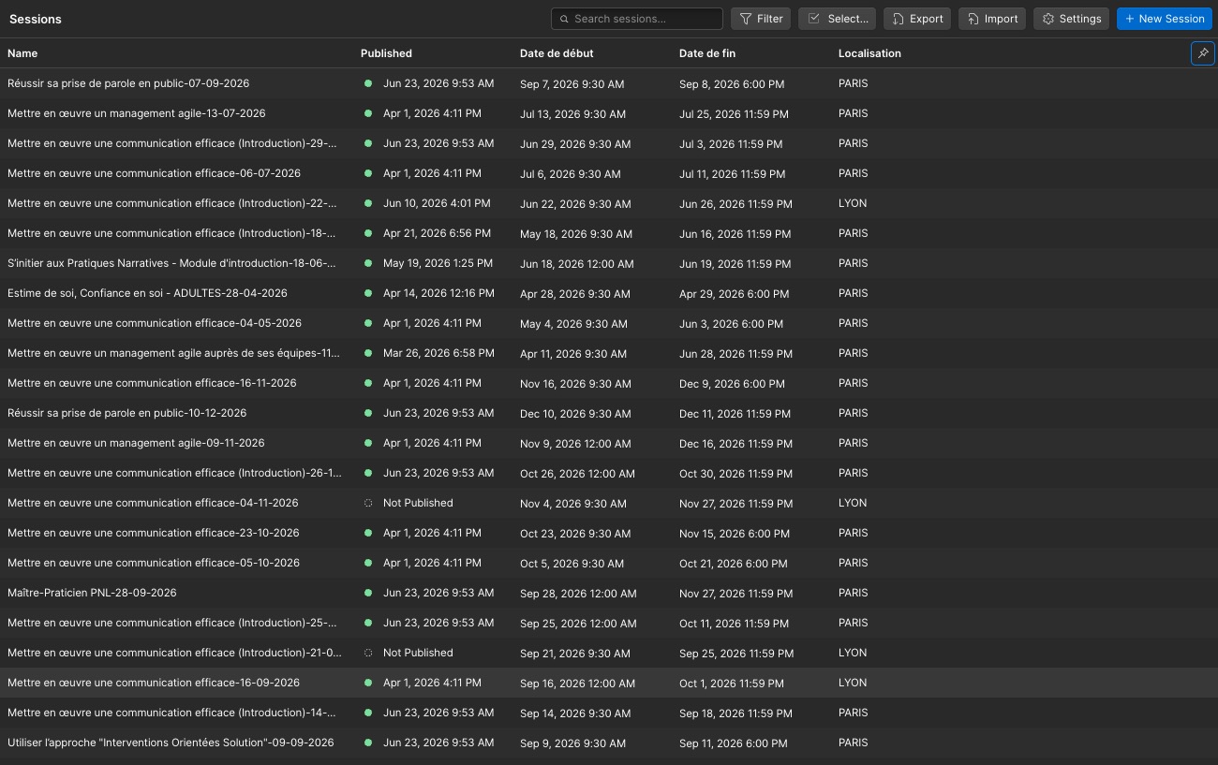Click published date Apr 14, 2026 12:16 PM

(x=438, y=293)
